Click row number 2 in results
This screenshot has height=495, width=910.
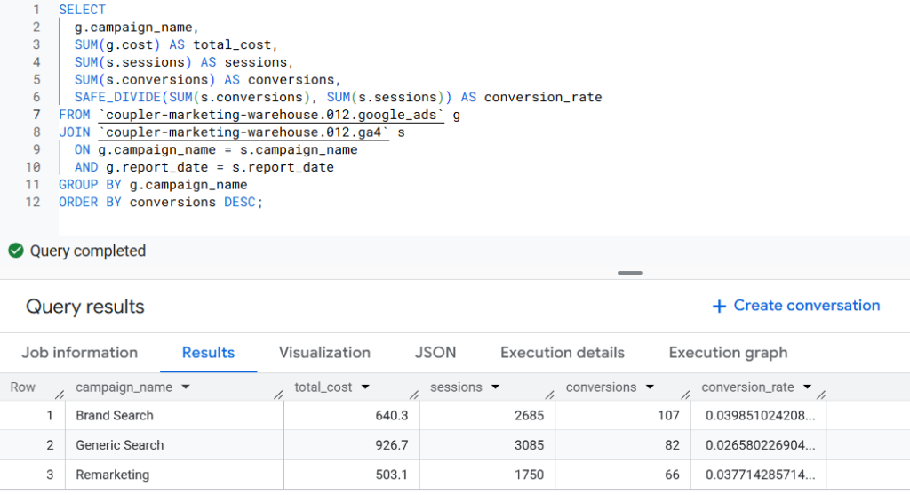50,445
